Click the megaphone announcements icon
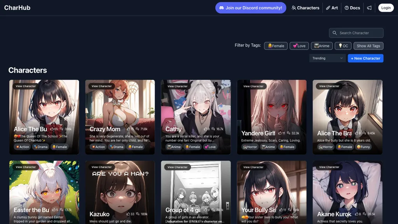This screenshot has width=398, height=224. pos(369,8)
